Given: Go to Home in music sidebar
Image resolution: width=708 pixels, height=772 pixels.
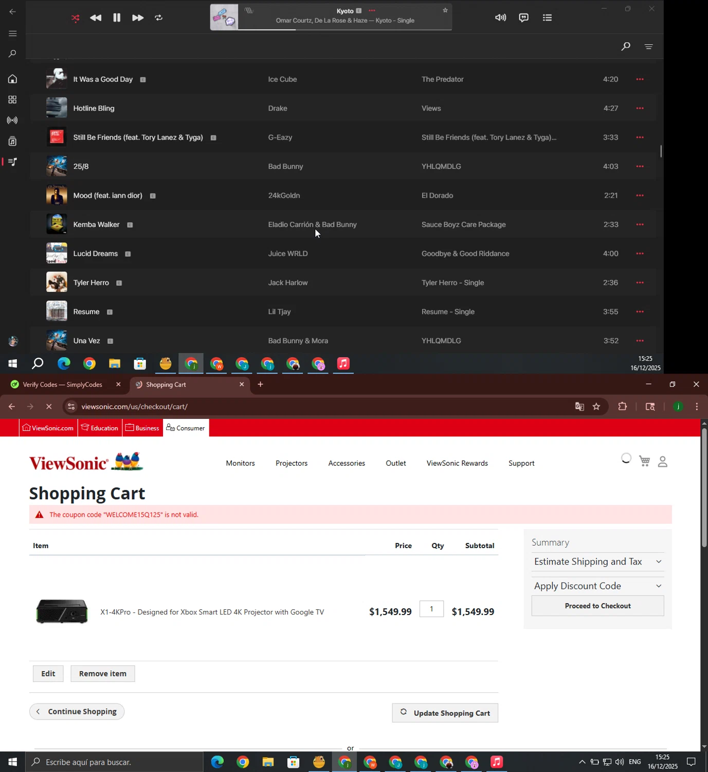Looking at the screenshot, I should click(x=12, y=79).
